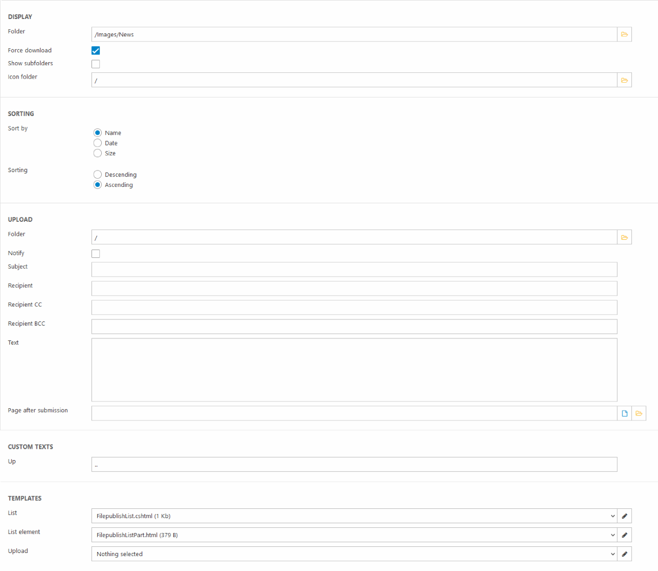Select Descending sorting order

(x=98, y=175)
